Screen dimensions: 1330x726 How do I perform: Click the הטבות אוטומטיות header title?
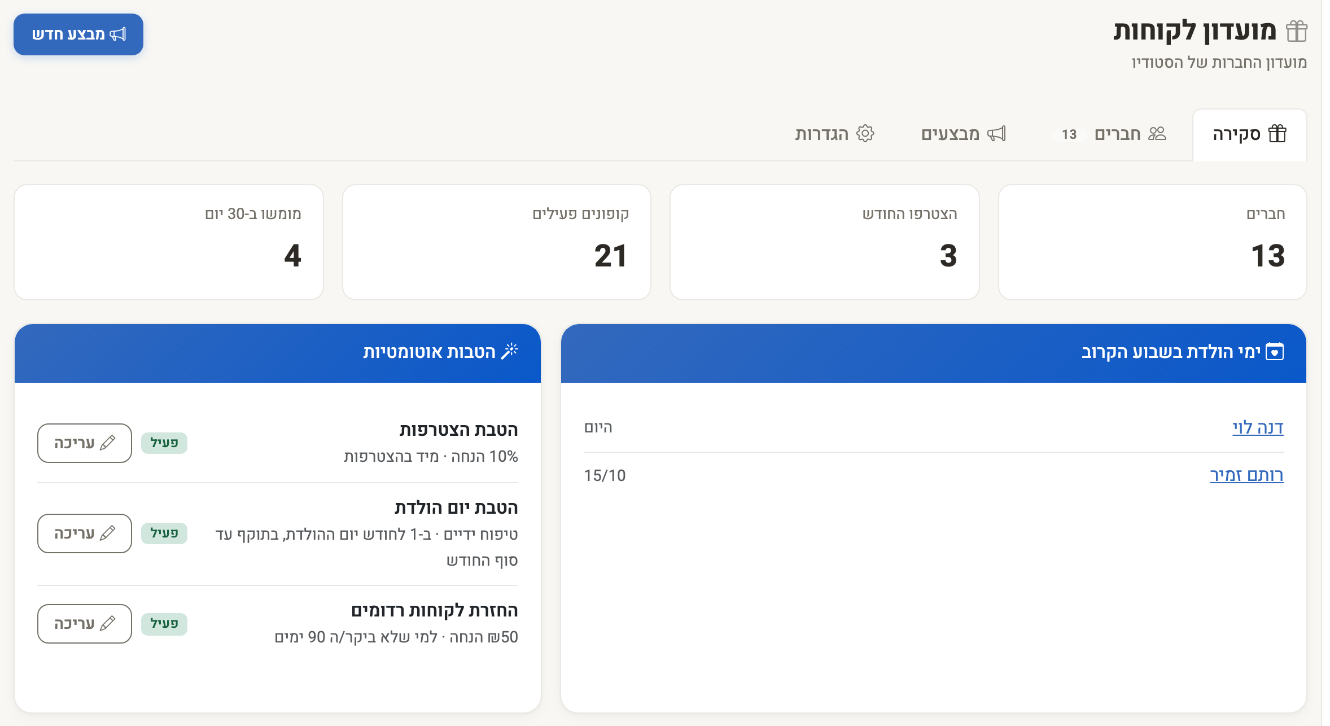[x=429, y=352]
